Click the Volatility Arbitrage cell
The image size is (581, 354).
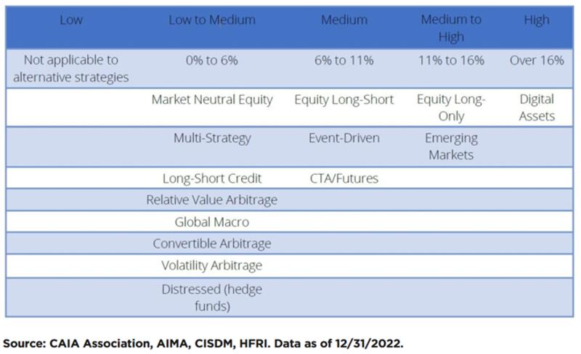coord(212,266)
